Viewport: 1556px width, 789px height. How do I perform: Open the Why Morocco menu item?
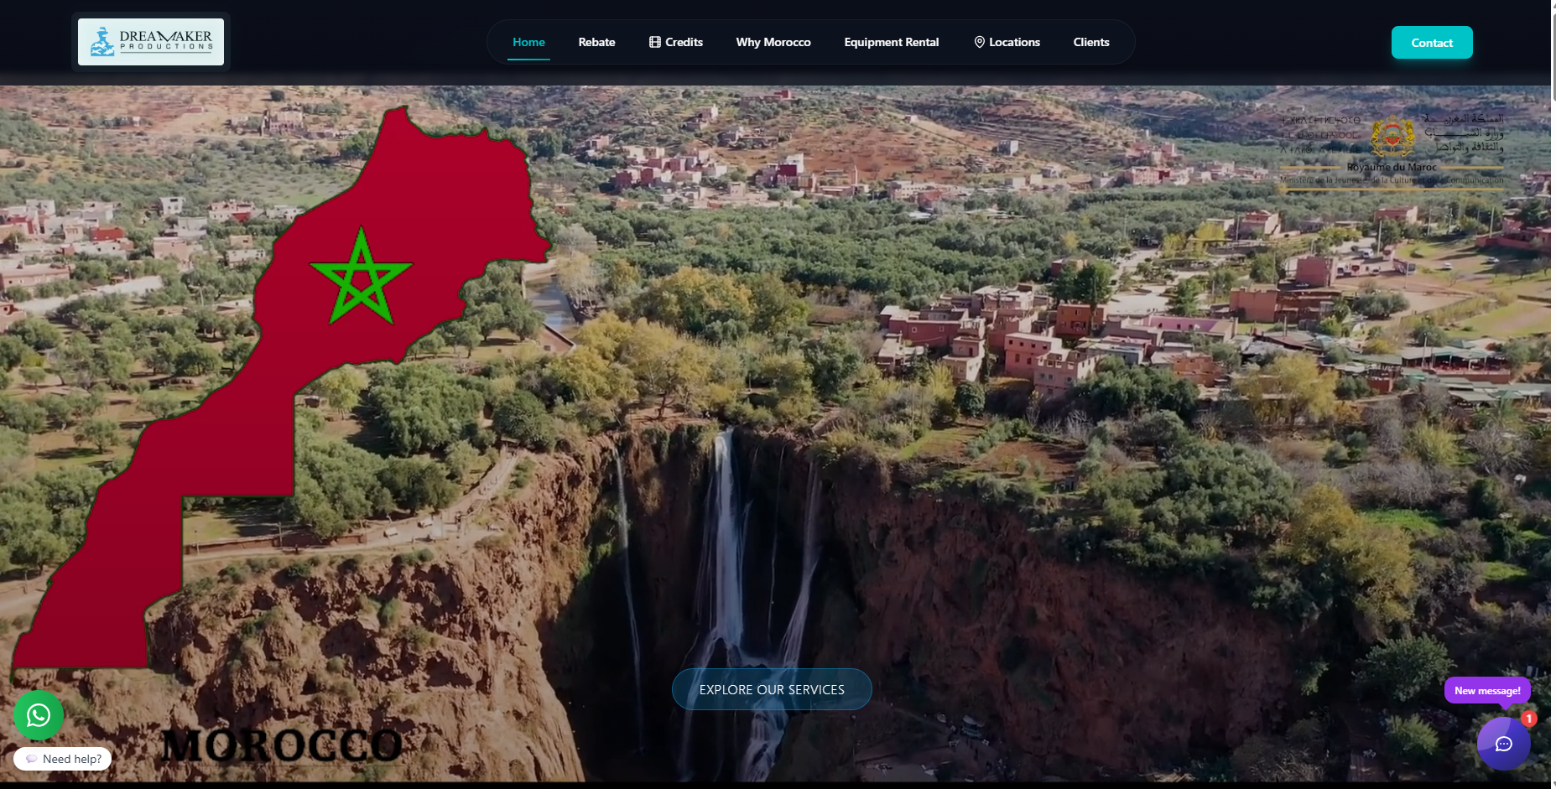(773, 42)
